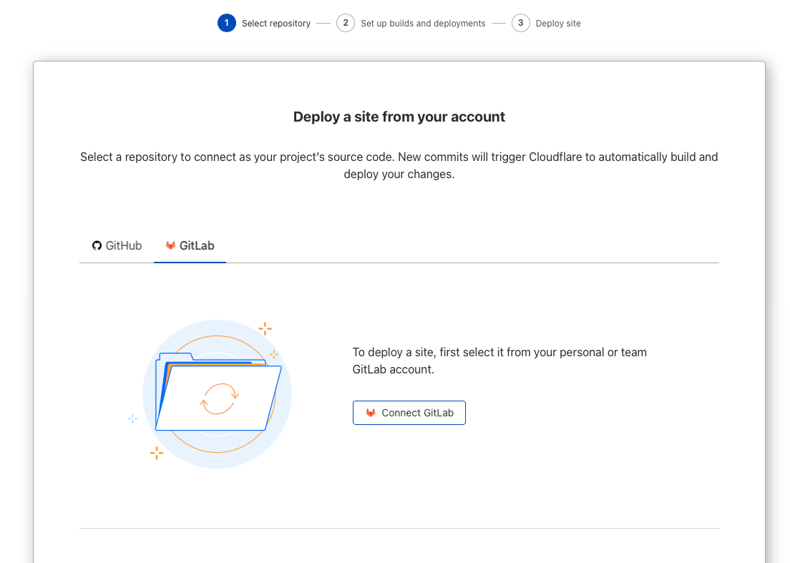This screenshot has width=790, height=563.
Task: Click the step 3 circle indicator
Action: pos(520,23)
